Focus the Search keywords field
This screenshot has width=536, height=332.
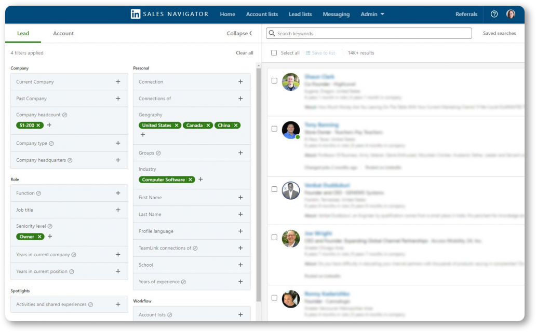tap(369, 33)
